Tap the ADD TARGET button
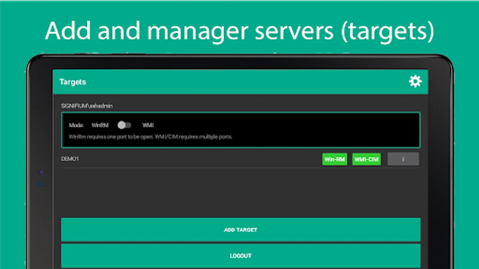The image size is (479, 269). (x=241, y=230)
